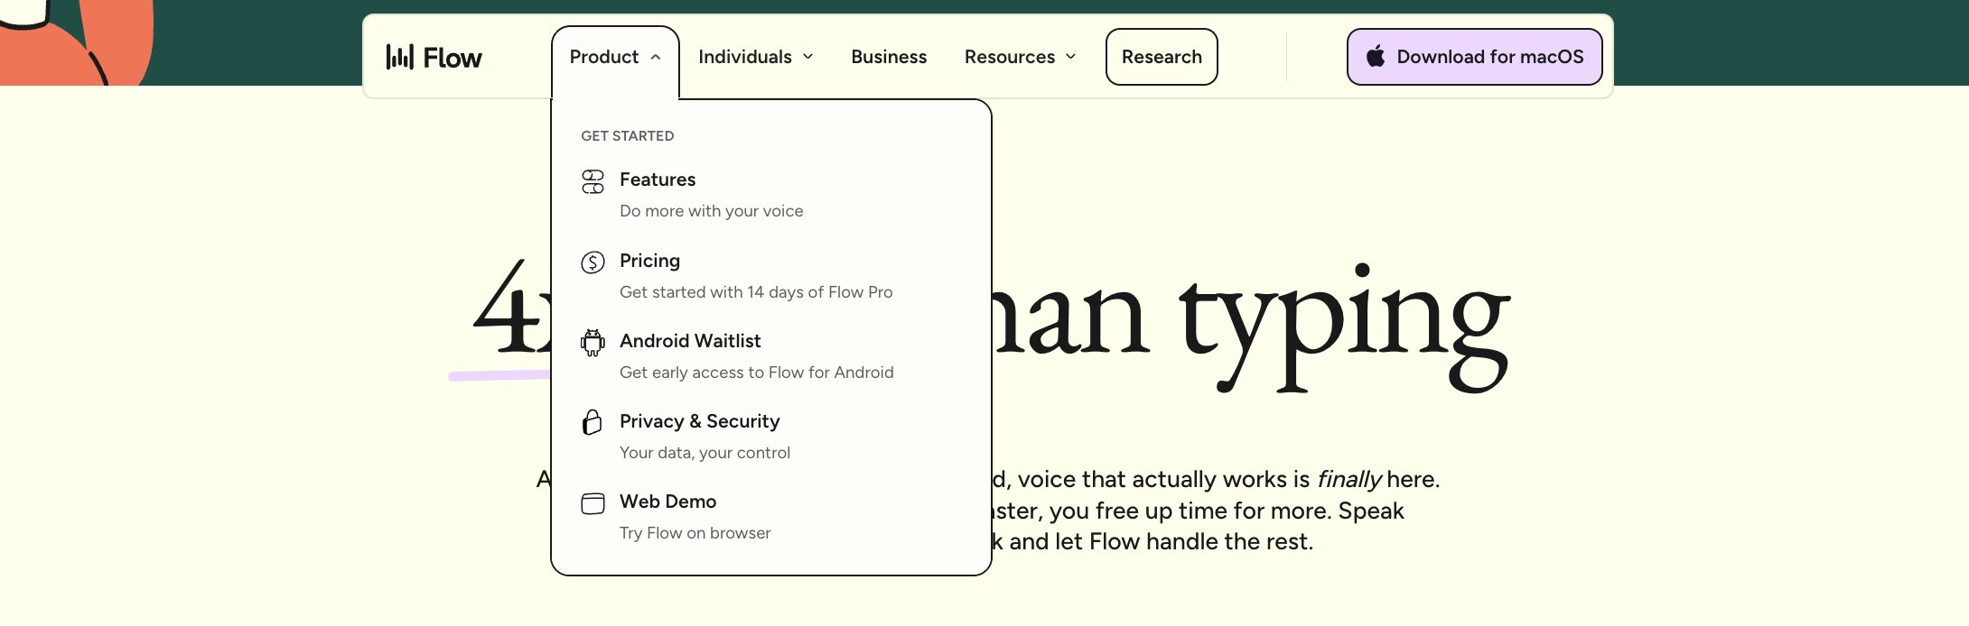Collapse the Product dropdown menu
Screen dimensions: 1969x626
pyautogui.click(x=615, y=57)
